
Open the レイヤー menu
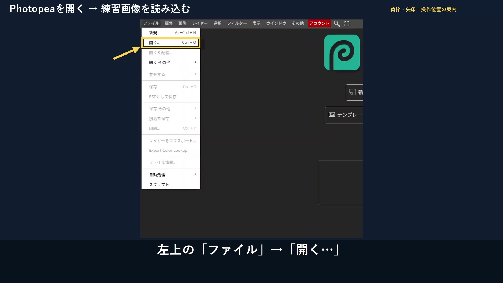[x=200, y=23]
